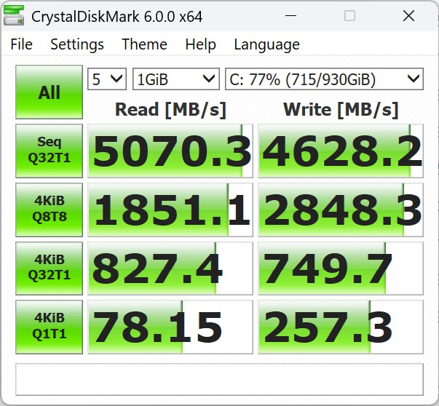
Task: Open the Help menu
Action: [x=200, y=44]
